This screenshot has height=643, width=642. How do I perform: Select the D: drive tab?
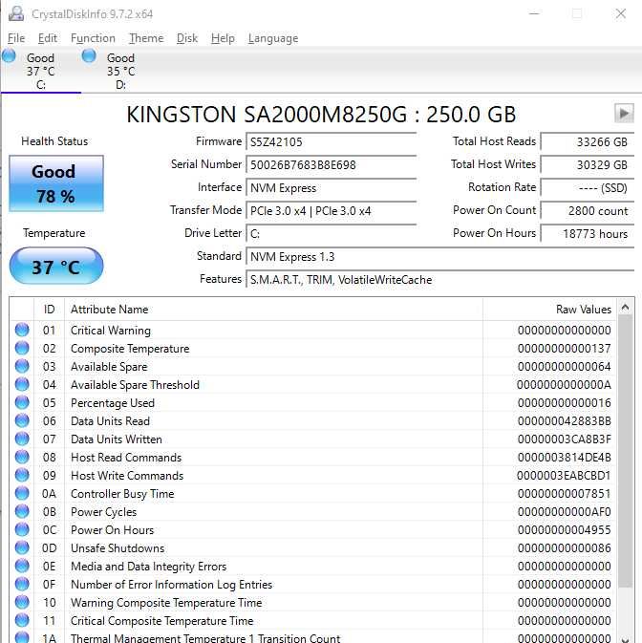[120, 71]
